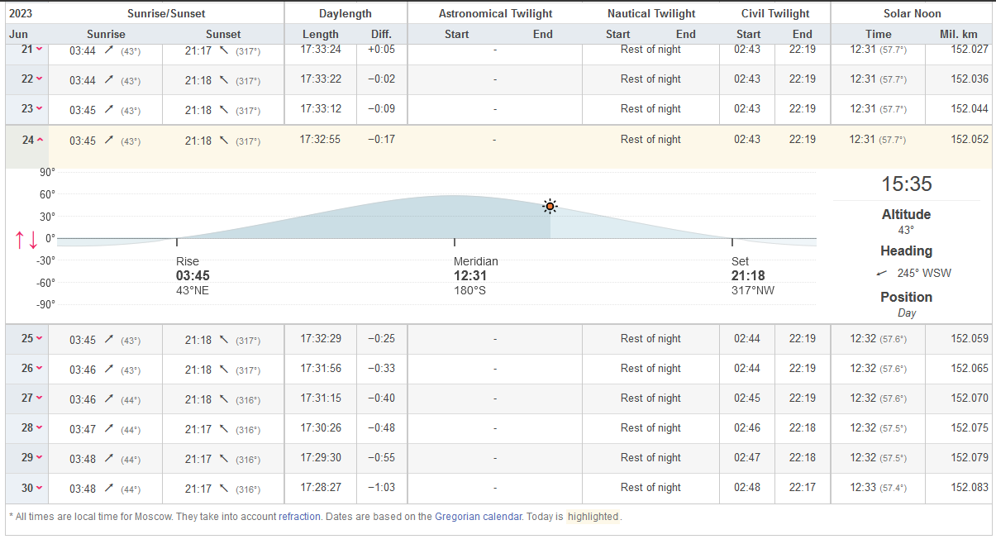Screen dimensions: 996x544
Task: Click the Set marker at 21:18
Action: [732, 242]
